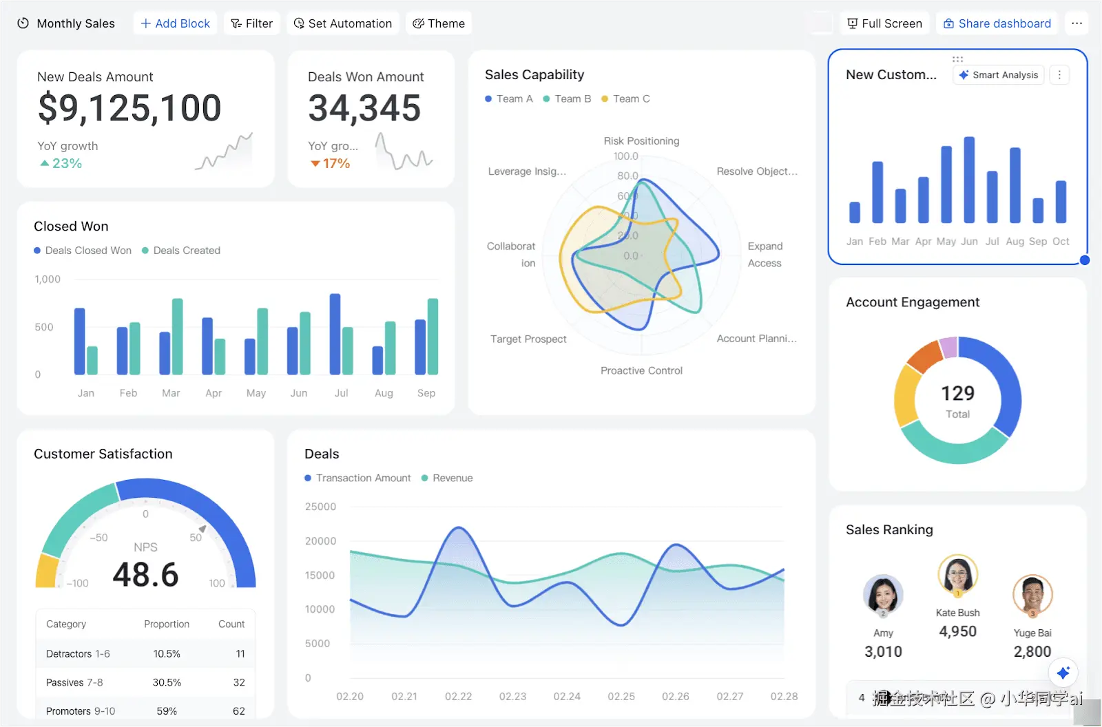The width and height of the screenshot is (1102, 727).
Task: Click the green Mar bar in Closed Won chart
Action: (x=177, y=337)
